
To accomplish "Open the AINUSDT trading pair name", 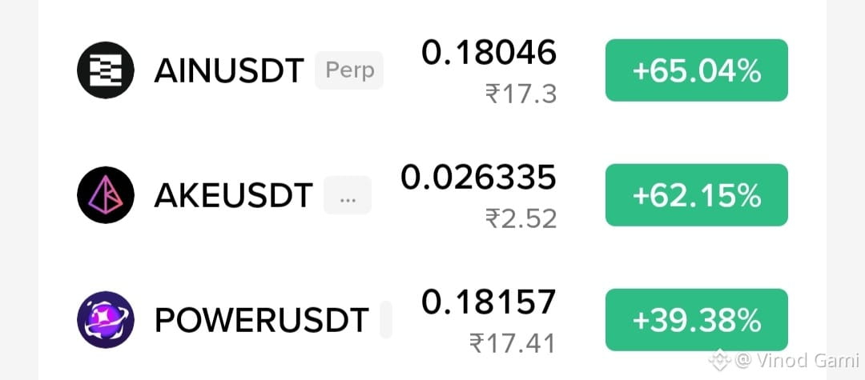I will 229,71.
